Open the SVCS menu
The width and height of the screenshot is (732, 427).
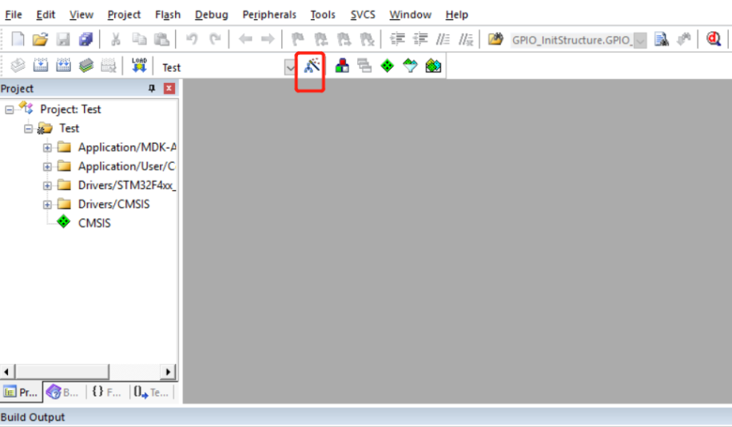coord(363,15)
